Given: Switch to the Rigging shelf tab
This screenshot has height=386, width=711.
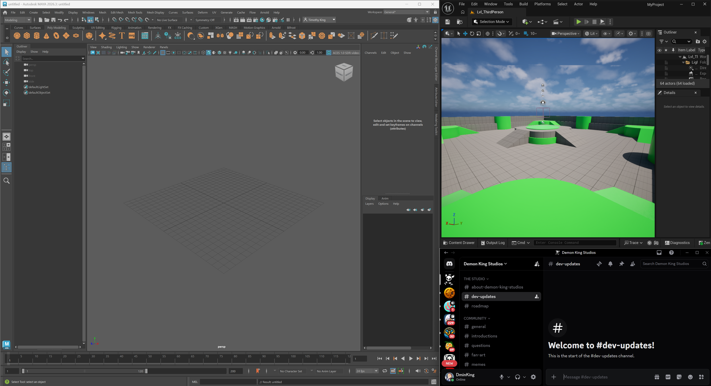Looking at the screenshot, I should coord(116,28).
